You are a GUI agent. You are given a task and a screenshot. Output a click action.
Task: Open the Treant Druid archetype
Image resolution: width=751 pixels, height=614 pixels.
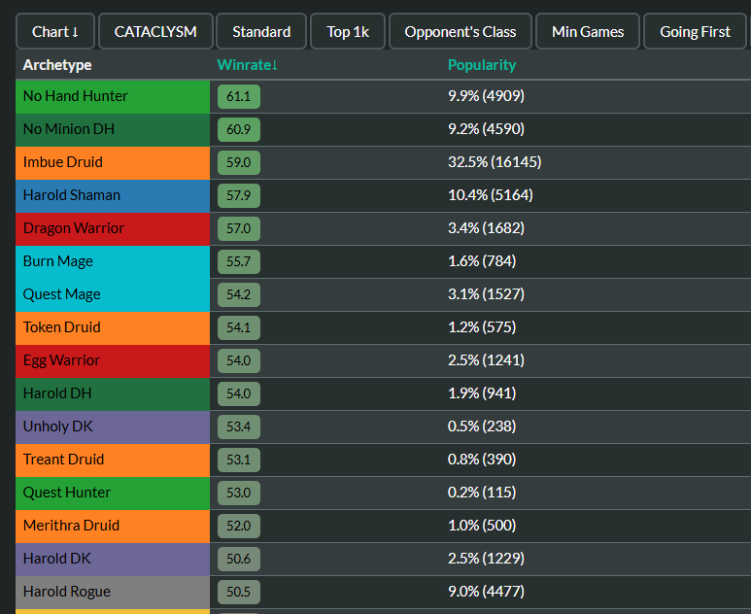click(113, 460)
